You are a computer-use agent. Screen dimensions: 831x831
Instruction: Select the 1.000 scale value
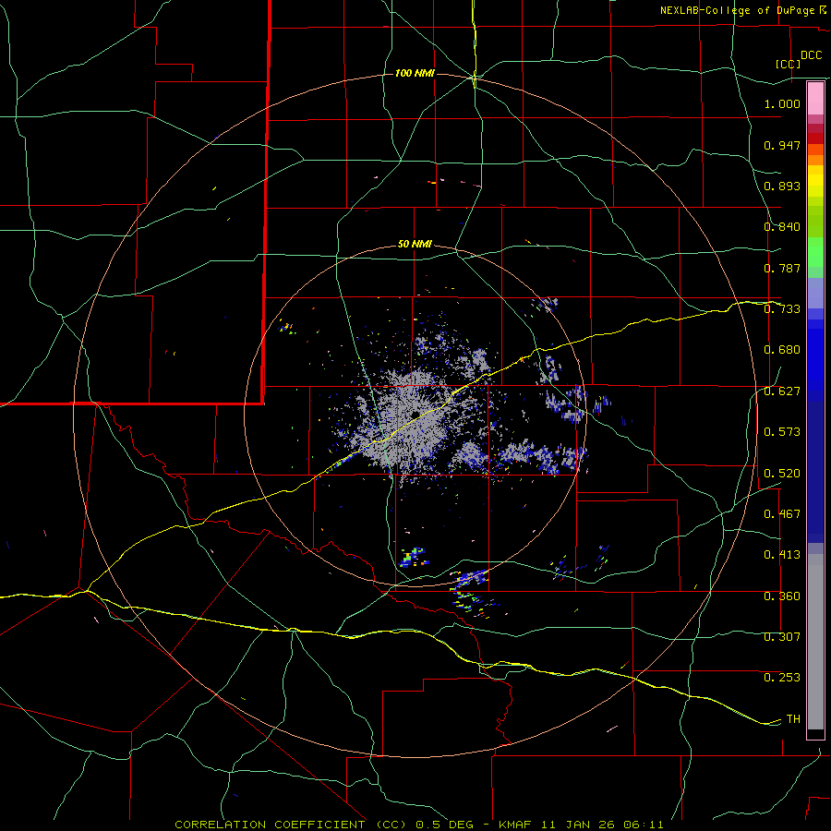782,103
